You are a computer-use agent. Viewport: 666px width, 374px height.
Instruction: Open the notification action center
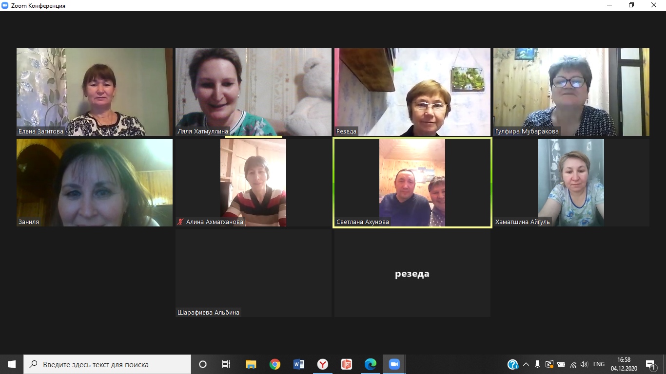(x=650, y=364)
